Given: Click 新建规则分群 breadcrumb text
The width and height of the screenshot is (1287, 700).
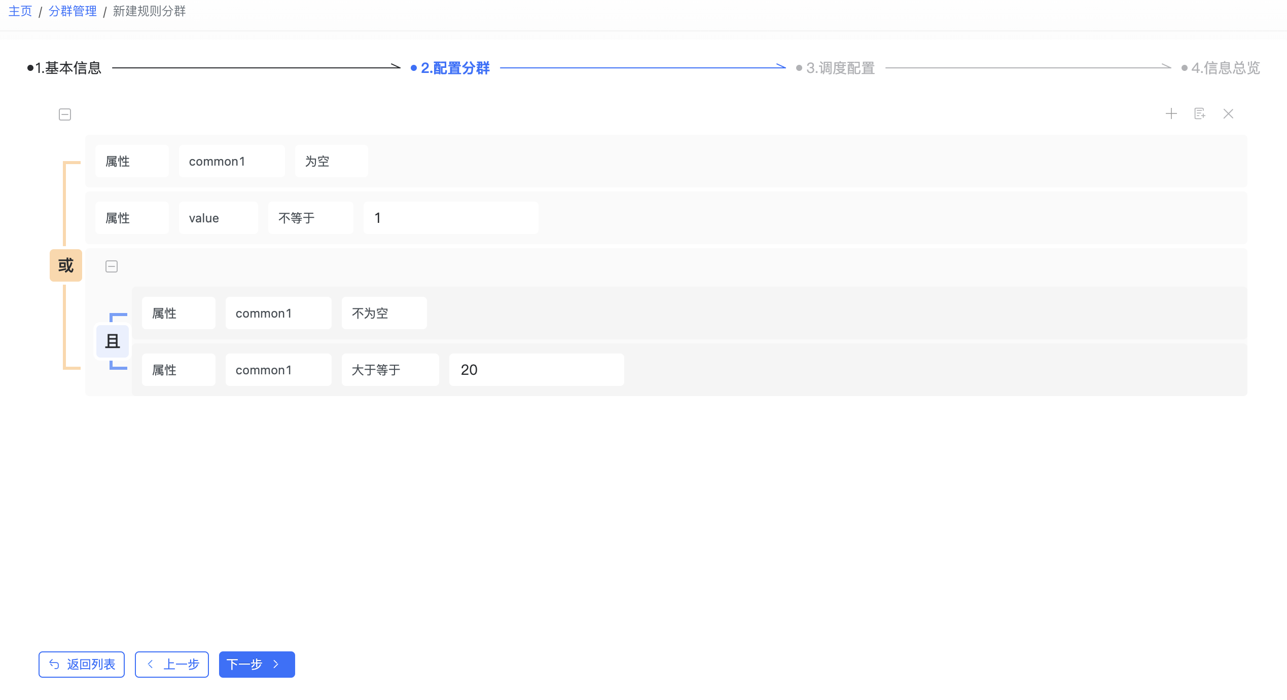Looking at the screenshot, I should pos(149,11).
